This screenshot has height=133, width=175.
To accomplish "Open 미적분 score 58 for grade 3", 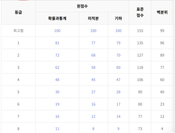I will pos(93,67).
